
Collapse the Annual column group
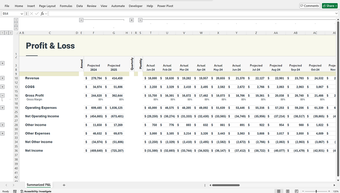pyautogui.click(x=81, y=20)
